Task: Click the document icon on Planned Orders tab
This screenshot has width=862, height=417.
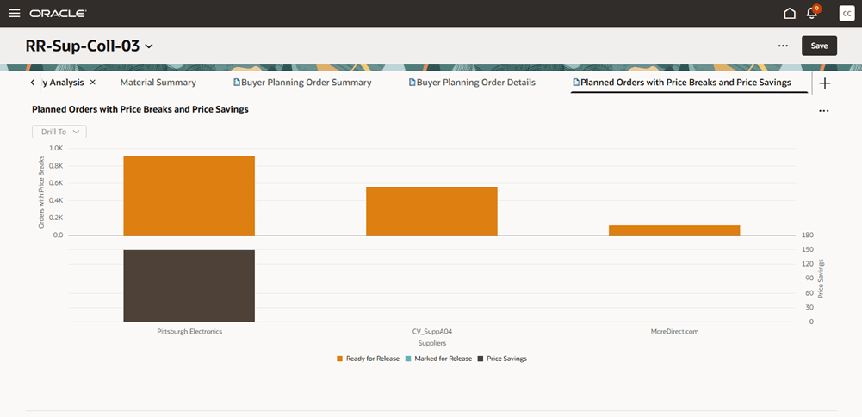Action: coord(576,83)
